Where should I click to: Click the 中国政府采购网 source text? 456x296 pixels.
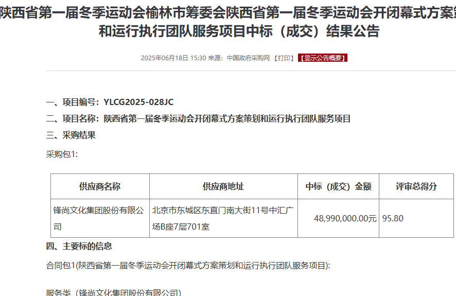(248, 58)
